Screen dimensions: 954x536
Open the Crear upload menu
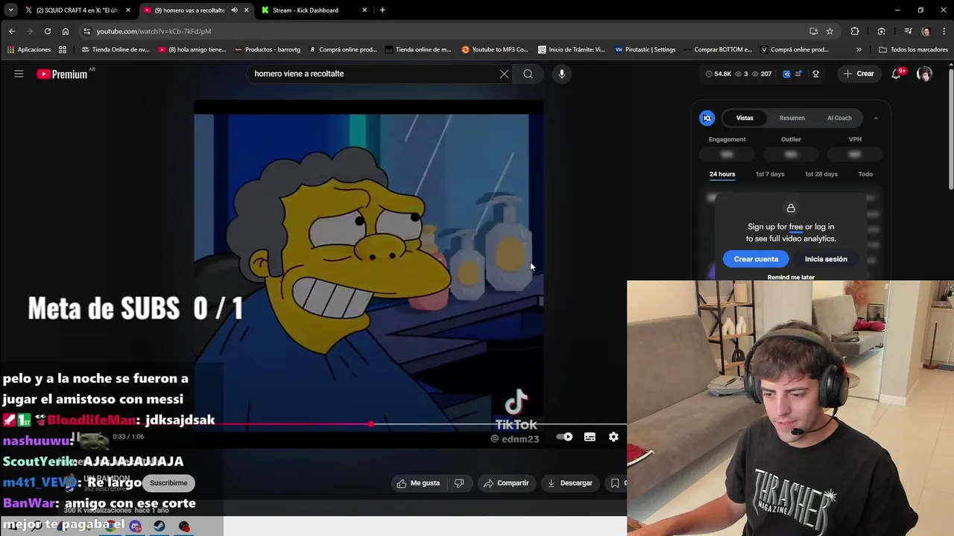pyautogui.click(x=859, y=74)
